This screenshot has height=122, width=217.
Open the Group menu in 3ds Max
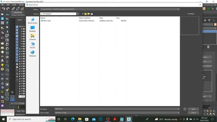[21, 5]
